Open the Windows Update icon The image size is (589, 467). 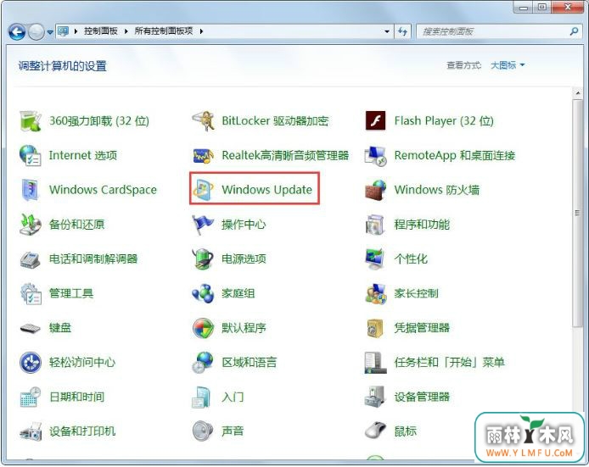tap(203, 190)
